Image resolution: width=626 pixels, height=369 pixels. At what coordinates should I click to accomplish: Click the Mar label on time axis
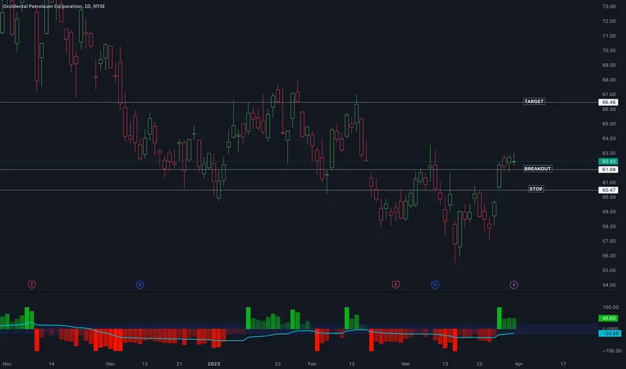tap(406, 364)
